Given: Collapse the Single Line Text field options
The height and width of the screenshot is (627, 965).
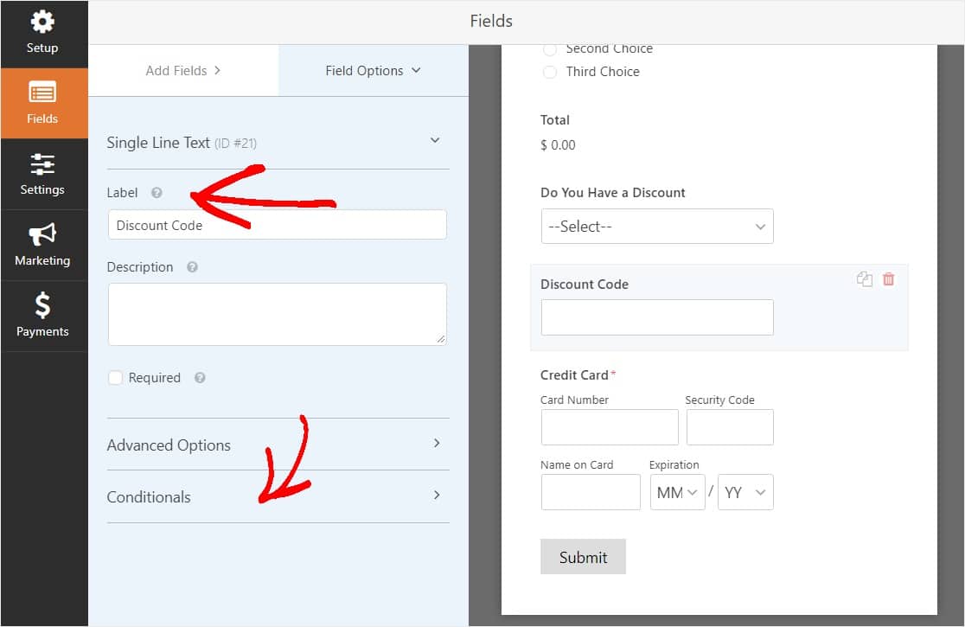Looking at the screenshot, I should pos(435,141).
